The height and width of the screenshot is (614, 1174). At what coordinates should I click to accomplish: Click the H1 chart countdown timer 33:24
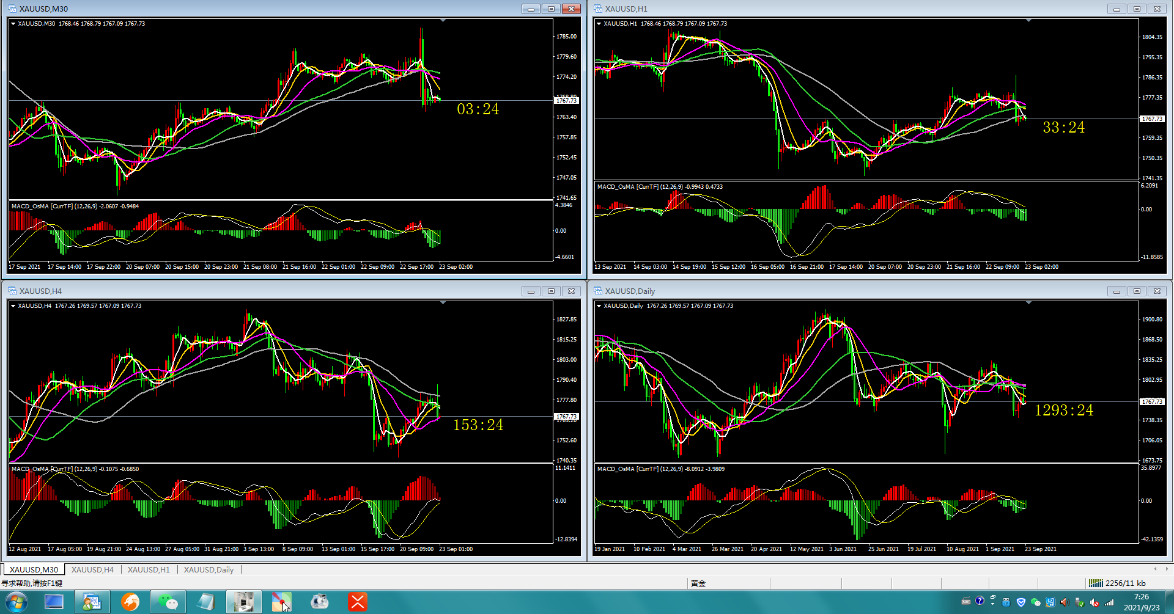[x=1064, y=127]
